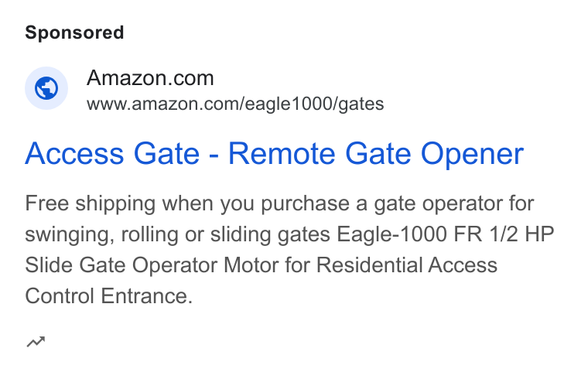This screenshot has height=379, width=588.
Task: Click the word "Opener" in the headline
Action: coord(472,155)
